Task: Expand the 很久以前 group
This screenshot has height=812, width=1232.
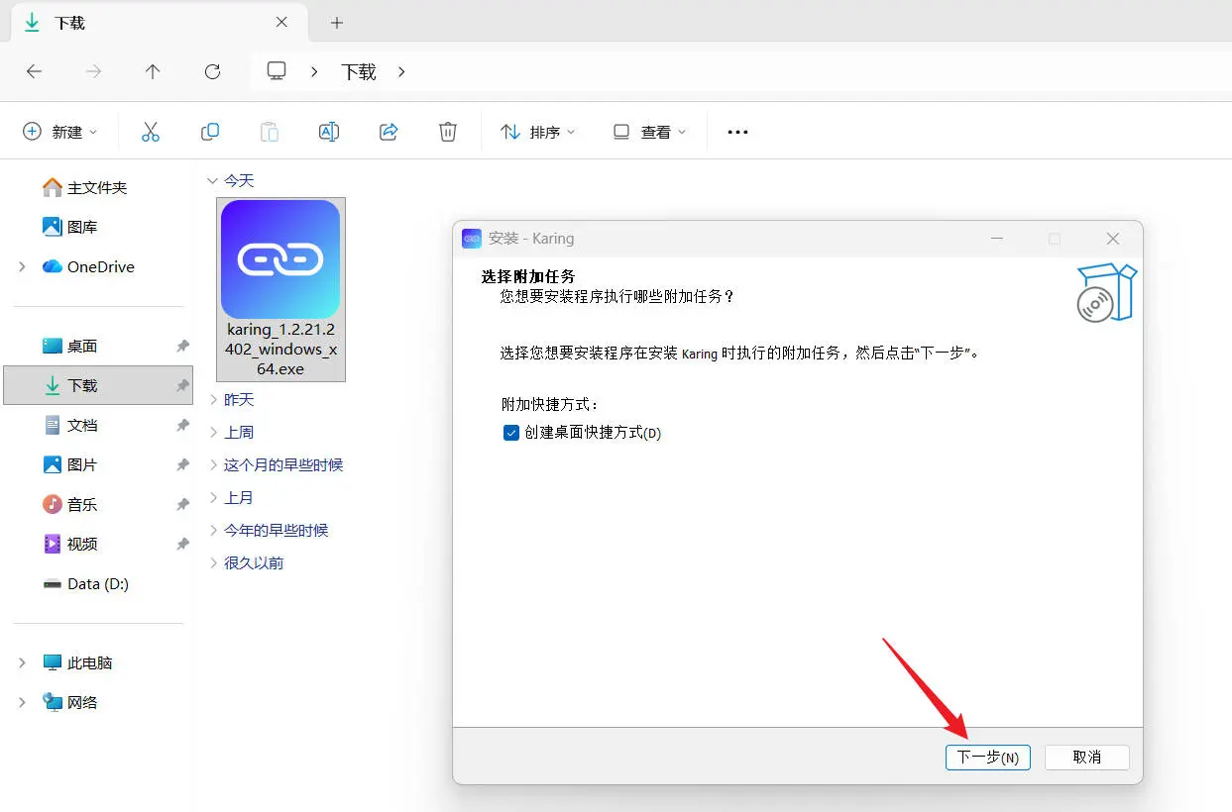Action: pyautogui.click(x=213, y=562)
